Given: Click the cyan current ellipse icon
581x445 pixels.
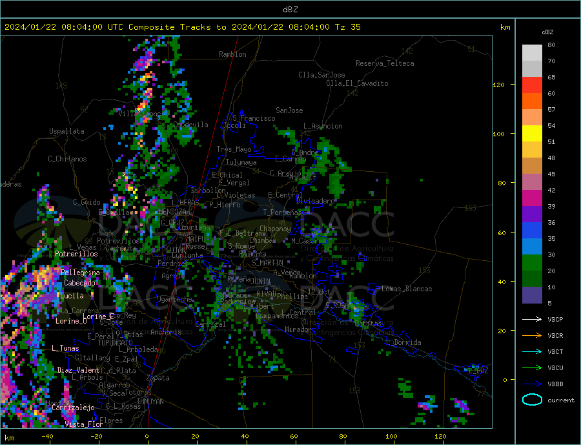Looking at the screenshot, I should click(x=532, y=400).
